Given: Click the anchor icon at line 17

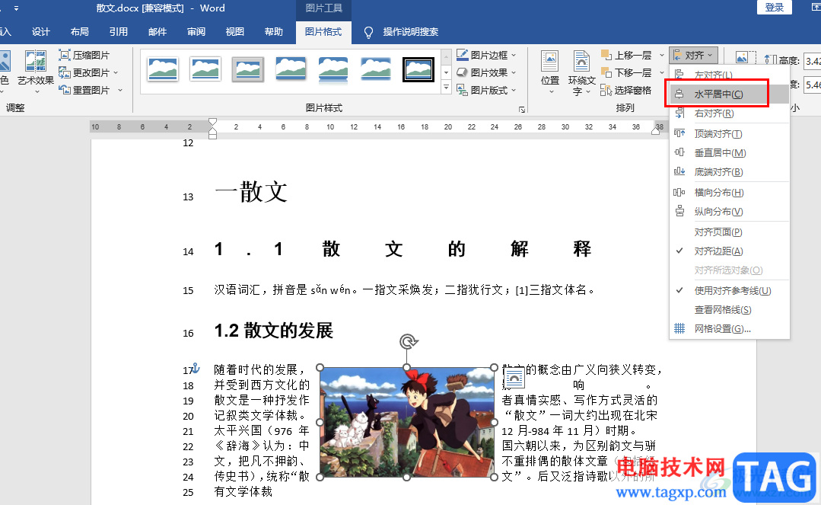Looking at the screenshot, I should (x=196, y=368).
